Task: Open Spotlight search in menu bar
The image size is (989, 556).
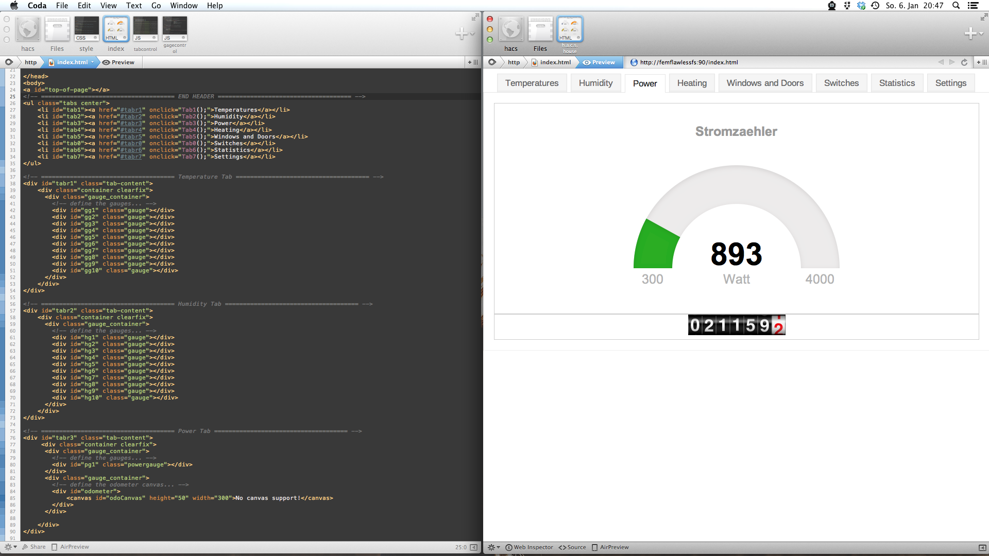Action: [956, 6]
